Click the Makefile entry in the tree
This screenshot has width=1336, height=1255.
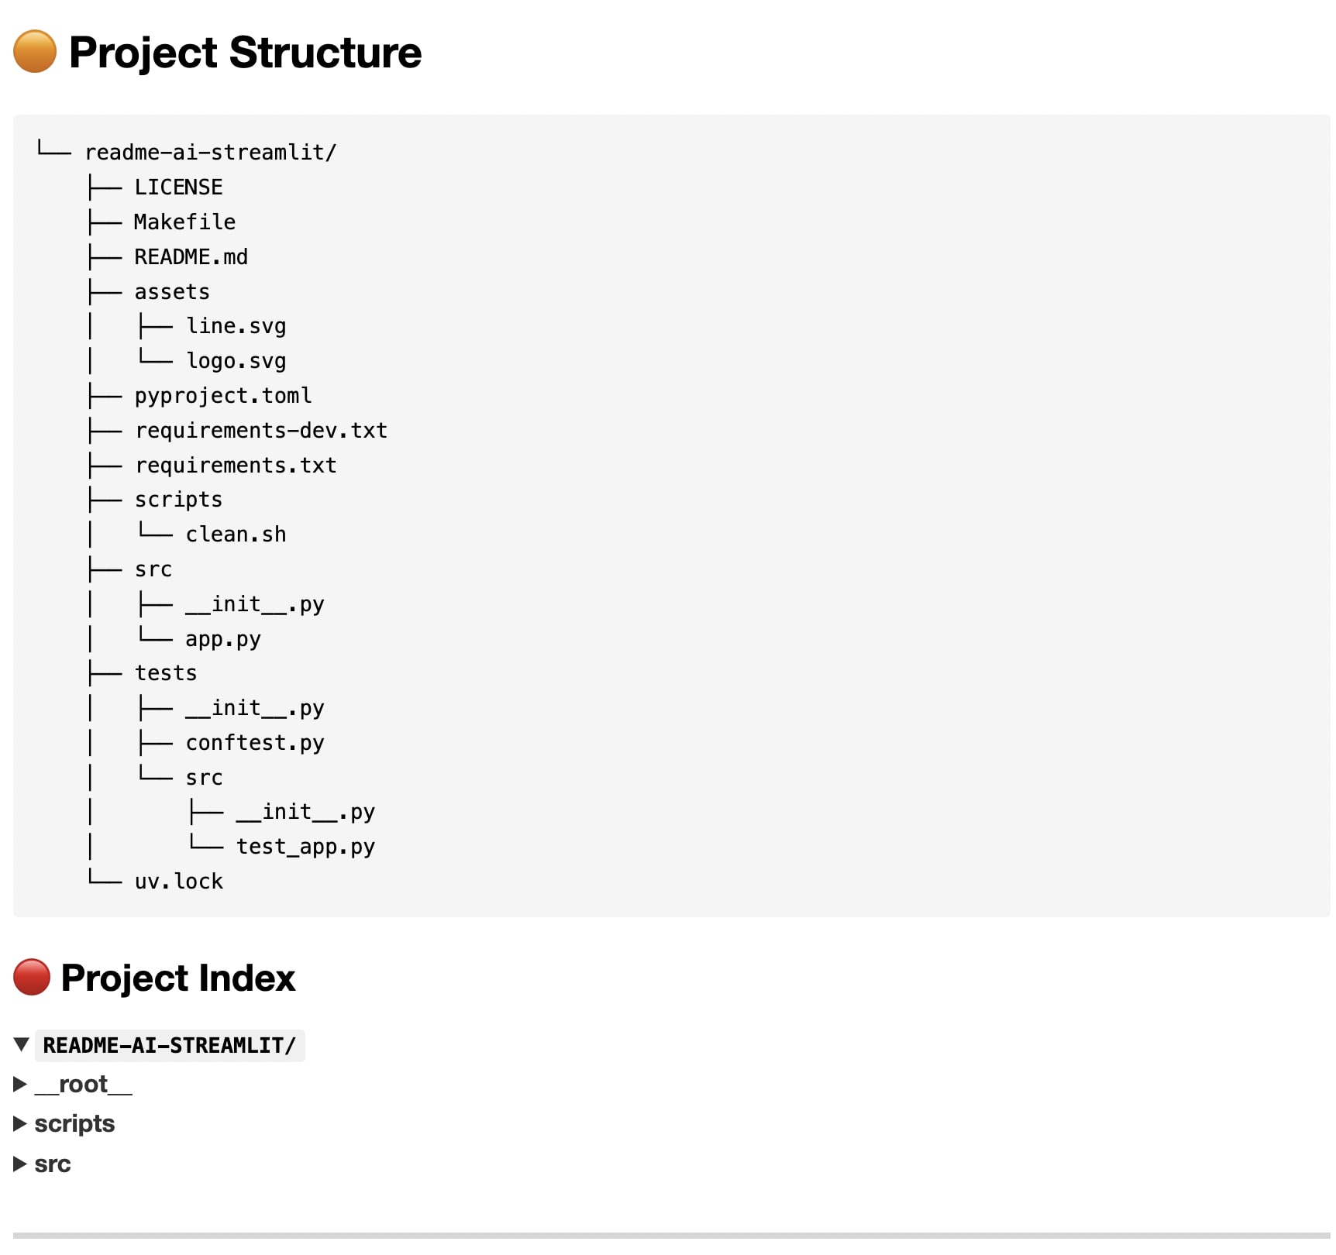[184, 222]
